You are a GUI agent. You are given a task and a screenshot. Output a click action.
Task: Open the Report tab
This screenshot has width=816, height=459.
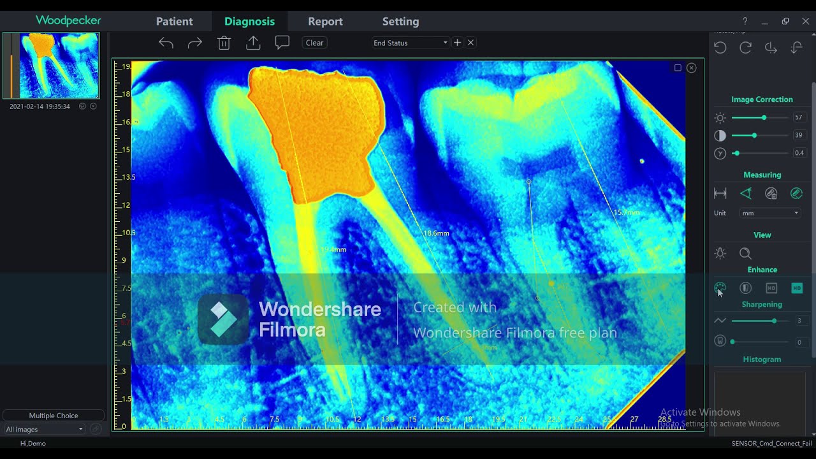pos(325,21)
